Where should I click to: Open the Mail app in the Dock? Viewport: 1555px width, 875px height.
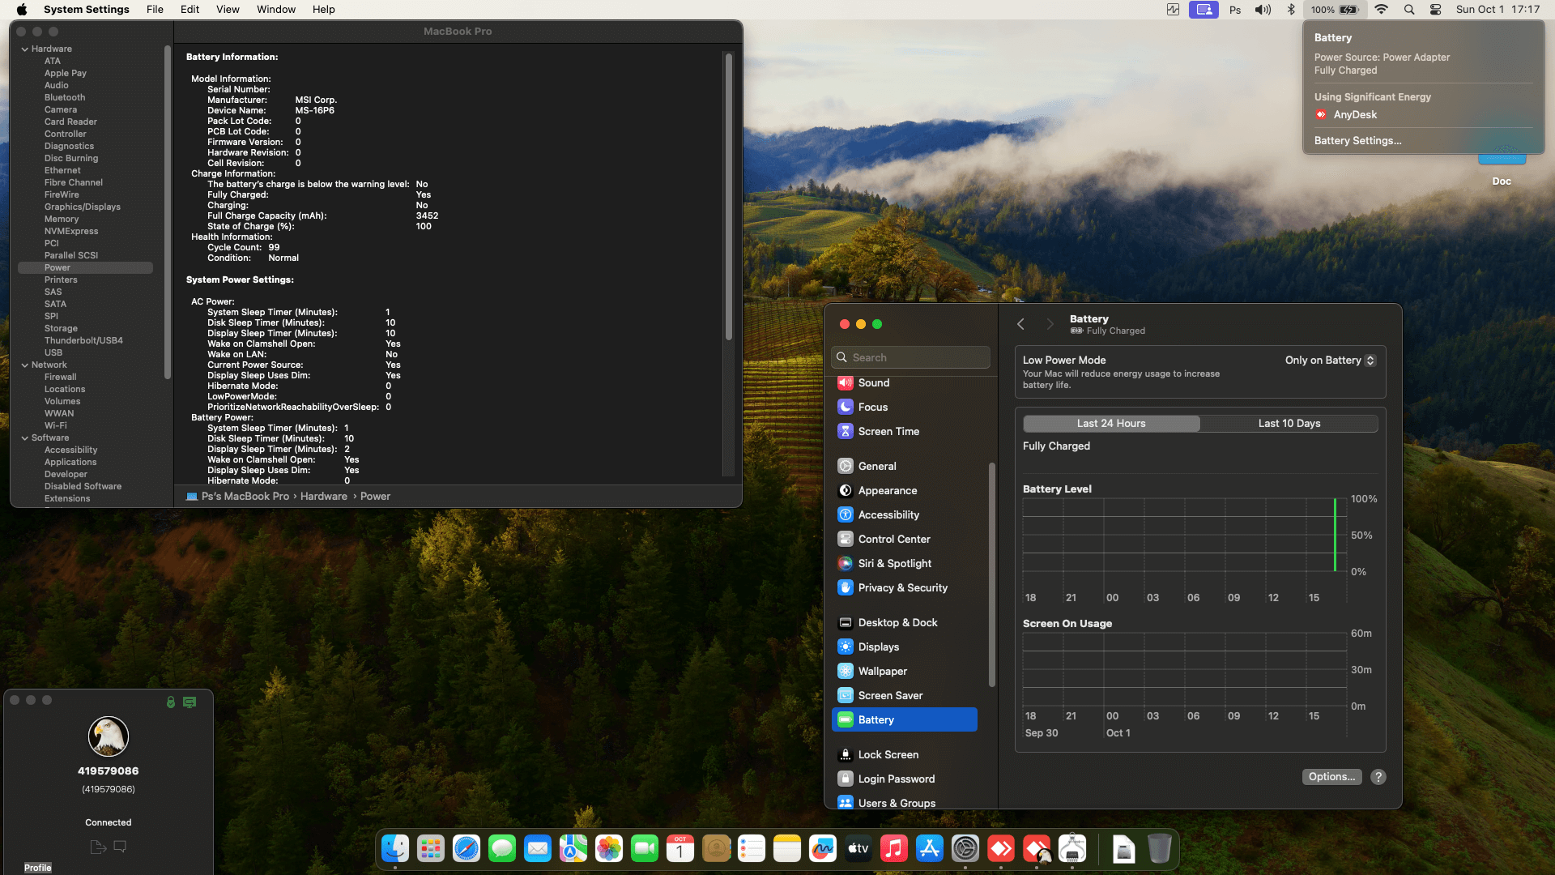[x=538, y=848]
